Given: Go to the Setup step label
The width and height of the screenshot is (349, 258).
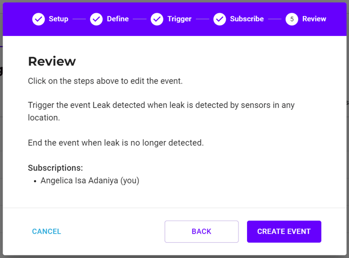Looking at the screenshot, I should [58, 19].
